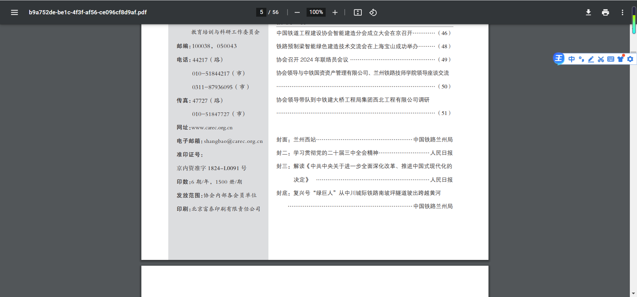Print the PDF document

[x=605, y=13]
